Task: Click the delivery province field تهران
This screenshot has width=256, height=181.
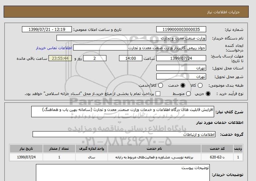Action: pos(181,68)
